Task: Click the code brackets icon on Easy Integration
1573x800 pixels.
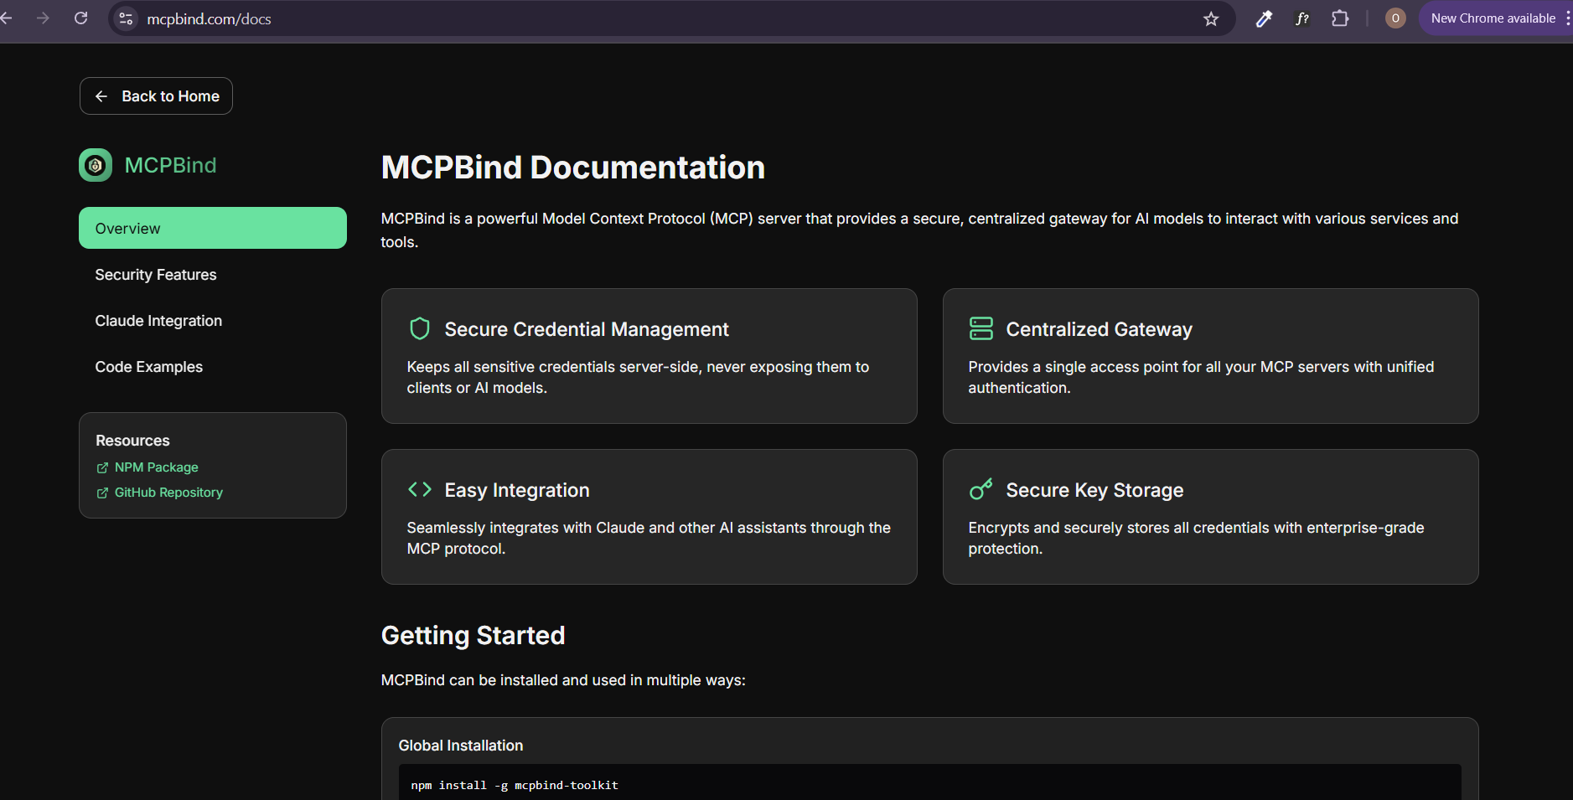Action: tap(420, 489)
